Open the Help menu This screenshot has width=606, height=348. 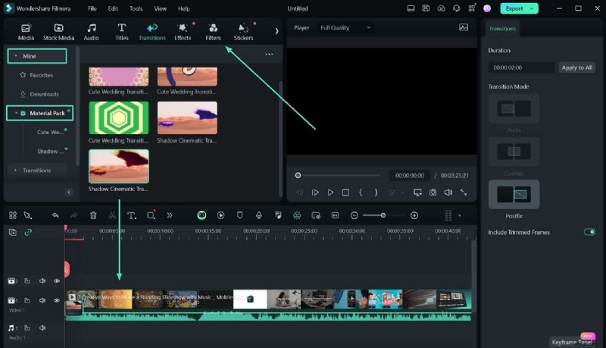[184, 8]
